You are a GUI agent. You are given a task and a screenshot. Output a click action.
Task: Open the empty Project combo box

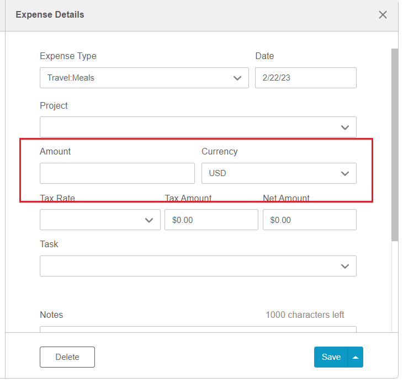coord(188,127)
